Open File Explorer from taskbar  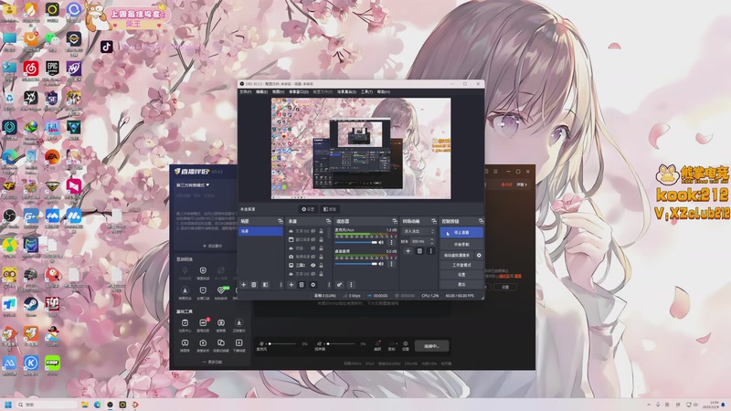85,405
